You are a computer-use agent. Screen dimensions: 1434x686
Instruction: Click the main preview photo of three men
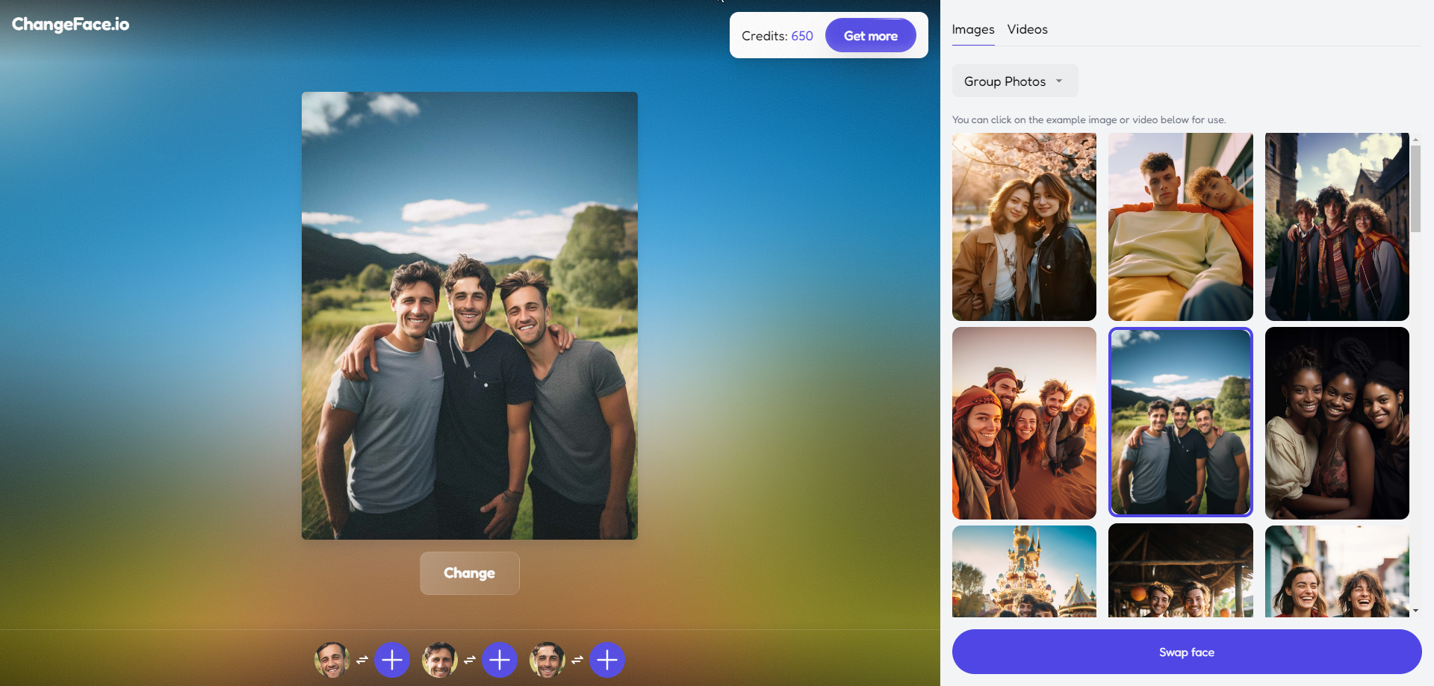(469, 316)
